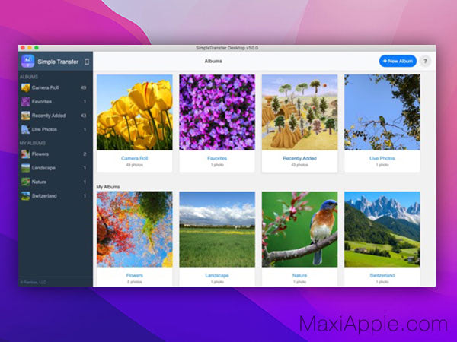Click the Recently Added card title link

[x=299, y=158]
